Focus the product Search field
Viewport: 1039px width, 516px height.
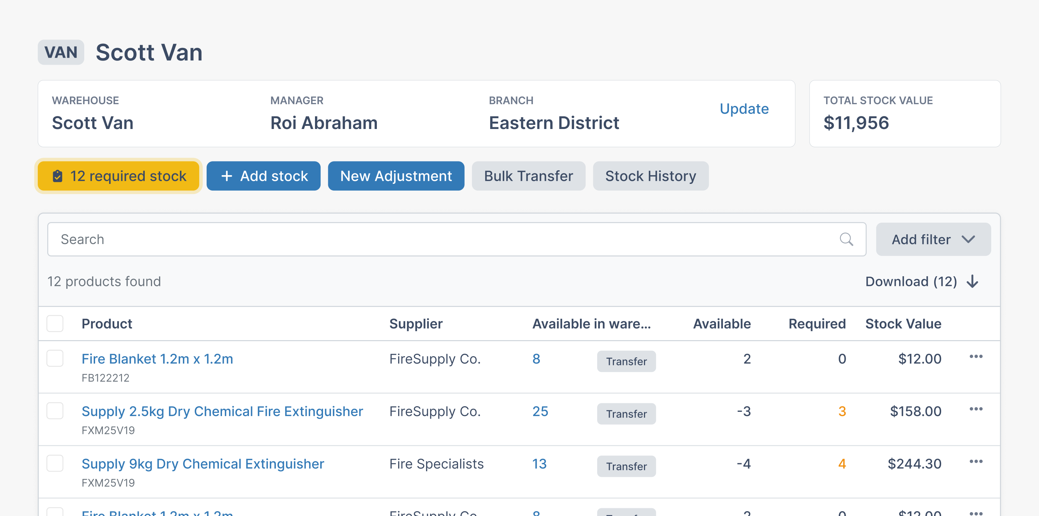[444, 239]
